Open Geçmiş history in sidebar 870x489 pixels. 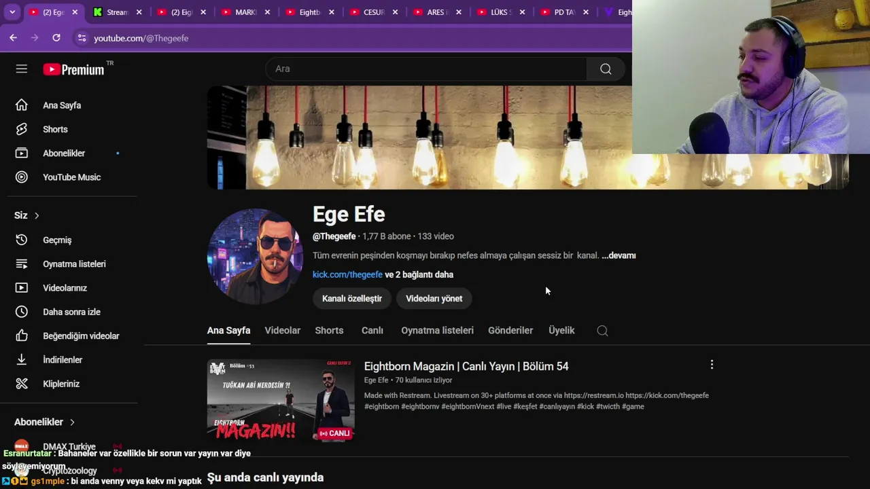[57, 240]
